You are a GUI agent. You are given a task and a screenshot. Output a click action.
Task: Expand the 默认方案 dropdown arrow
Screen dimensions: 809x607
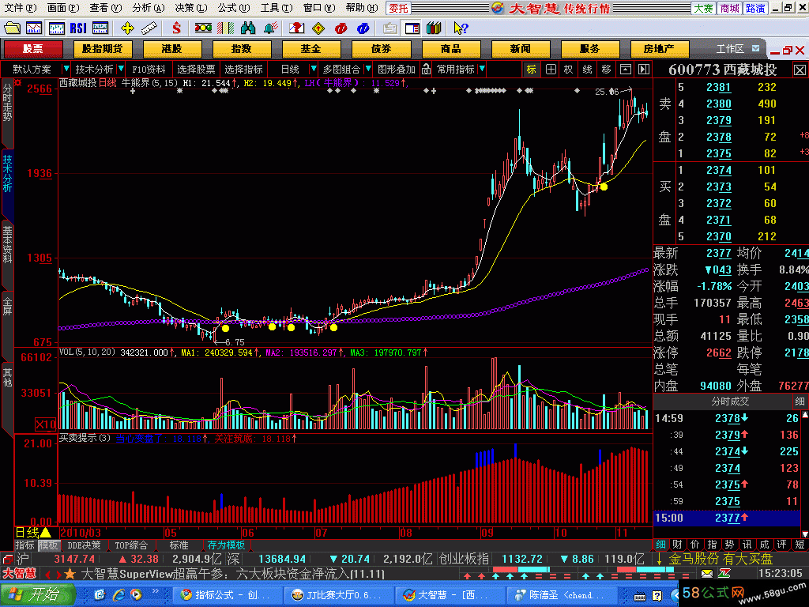tap(66, 69)
